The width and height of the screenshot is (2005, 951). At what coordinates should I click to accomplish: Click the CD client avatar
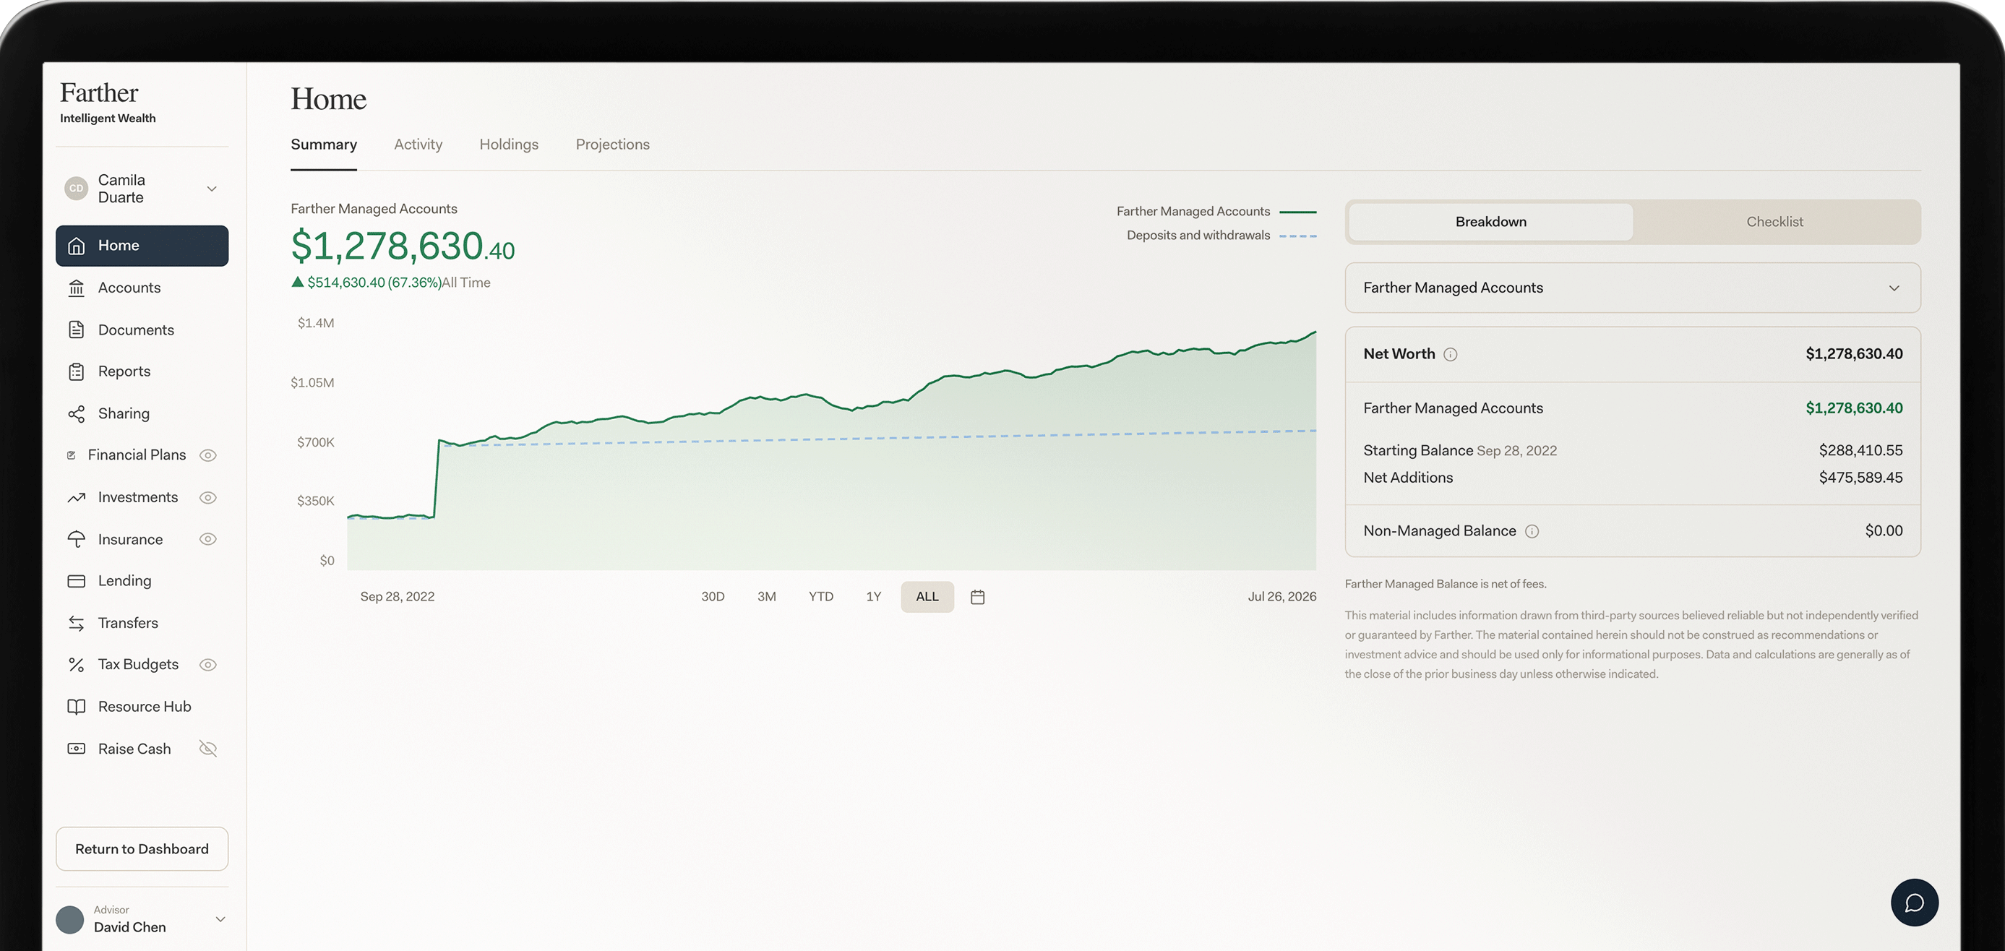(77, 189)
